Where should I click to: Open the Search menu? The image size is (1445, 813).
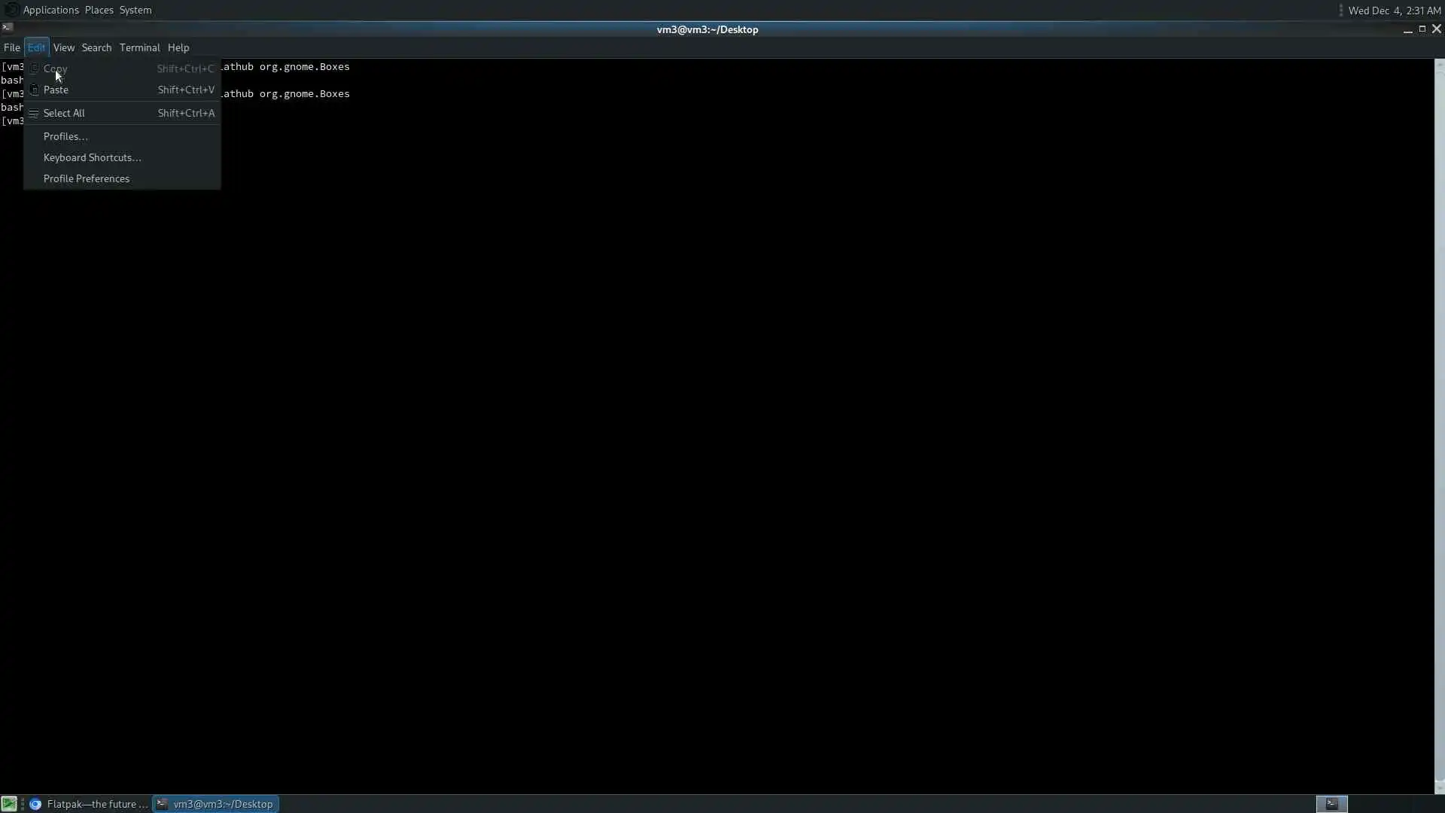coord(96,47)
